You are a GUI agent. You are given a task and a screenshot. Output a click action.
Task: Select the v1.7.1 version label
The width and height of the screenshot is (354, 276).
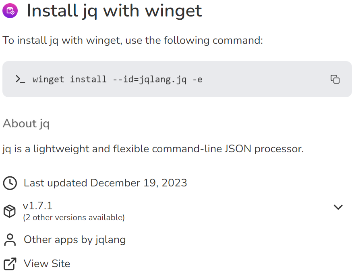click(x=38, y=206)
